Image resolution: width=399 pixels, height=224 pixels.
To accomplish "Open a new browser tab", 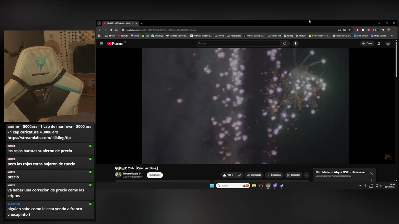I will (x=142, y=23).
